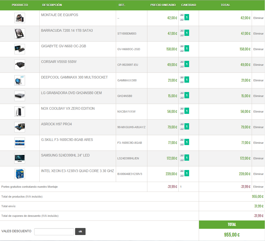View the INTEL XEON box thumbnail
Image resolution: width=265 pixels, height=241 pixels.
tap(20, 174)
